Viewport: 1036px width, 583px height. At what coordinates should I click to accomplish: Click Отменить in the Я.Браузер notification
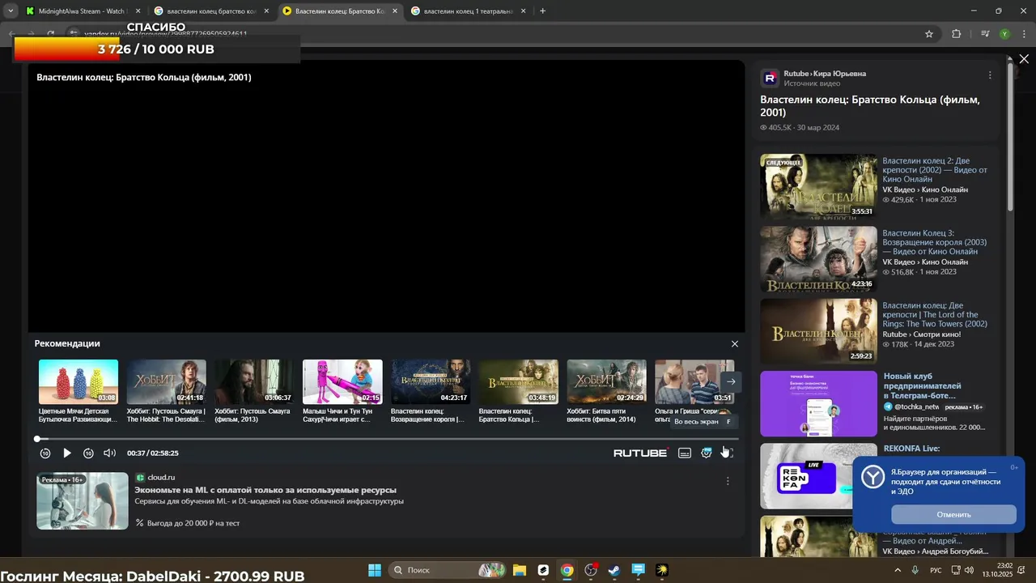point(953,514)
